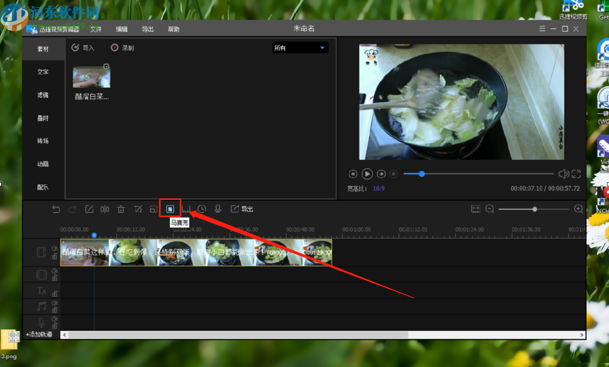
Task: Click the preview volume speaker icon
Action: pos(564,174)
